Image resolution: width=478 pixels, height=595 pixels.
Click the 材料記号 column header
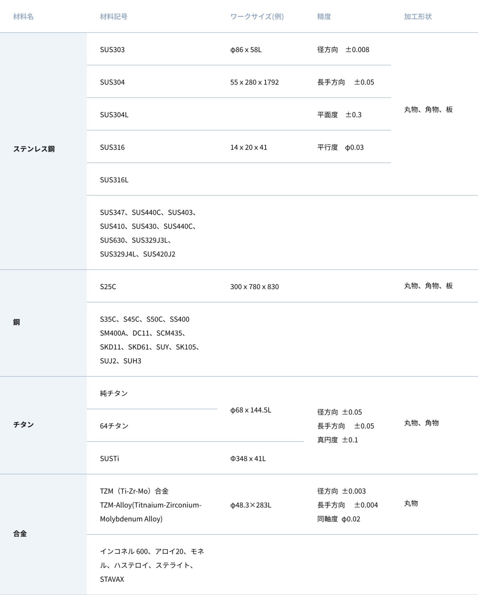(x=114, y=16)
